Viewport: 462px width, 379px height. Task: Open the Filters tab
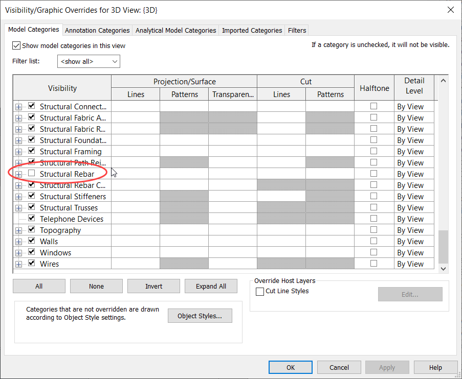(296, 30)
